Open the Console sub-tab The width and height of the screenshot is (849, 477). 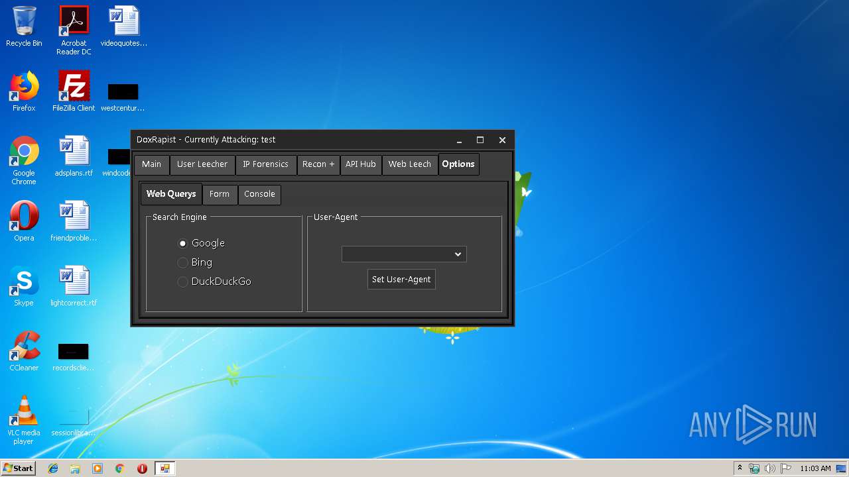(259, 194)
